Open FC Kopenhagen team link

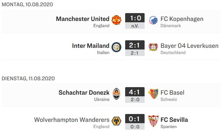[182, 19]
